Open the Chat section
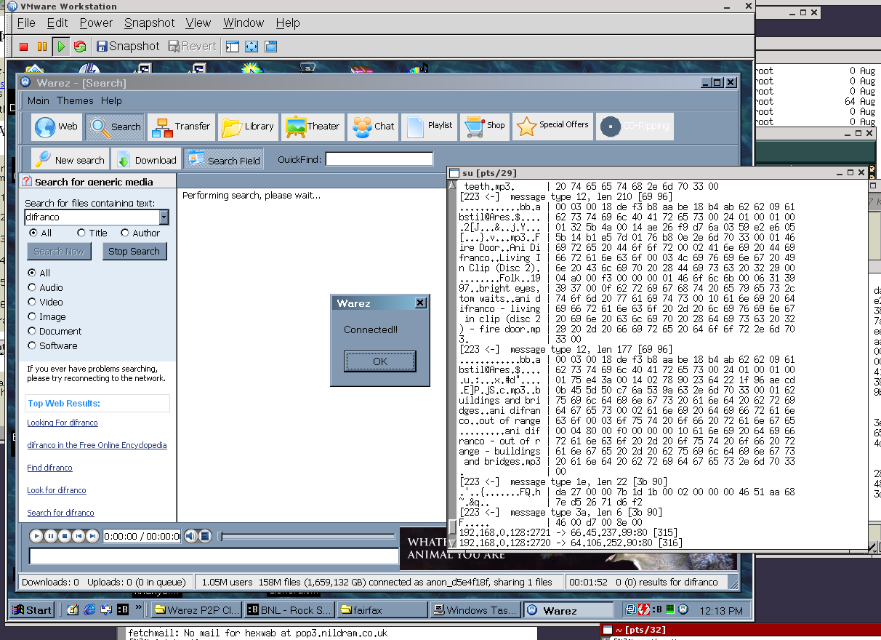 click(373, 127)
